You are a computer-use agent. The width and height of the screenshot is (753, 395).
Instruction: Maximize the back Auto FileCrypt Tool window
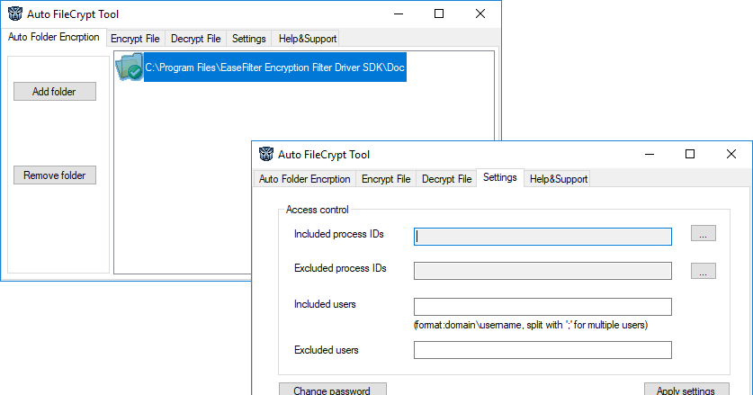tap(439, 13)
